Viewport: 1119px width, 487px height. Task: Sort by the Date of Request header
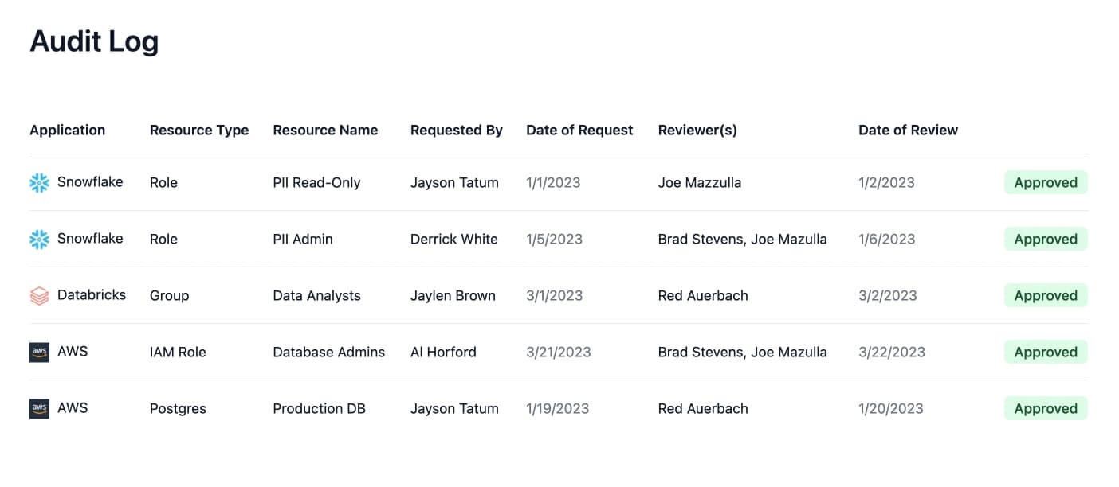tap(579, 131)
